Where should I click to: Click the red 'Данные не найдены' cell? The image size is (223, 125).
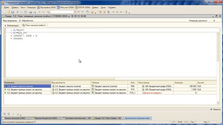[156, 93]
